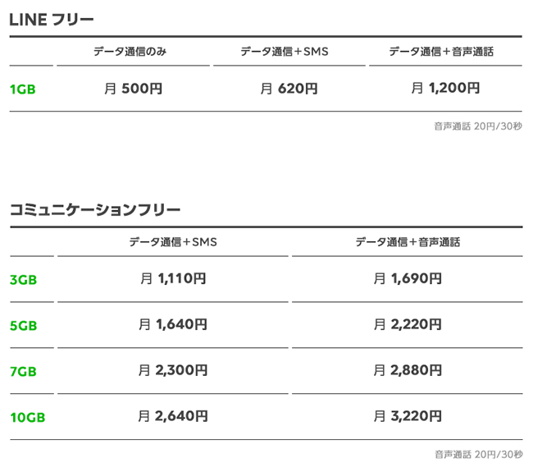Click the 月 3,220円 voice plan price

[x=408, y=417]
